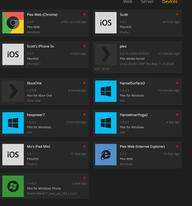Screen dimensions: 192x206
Task: Click the iOS icon on Scott device card
Action: (106, 23)
